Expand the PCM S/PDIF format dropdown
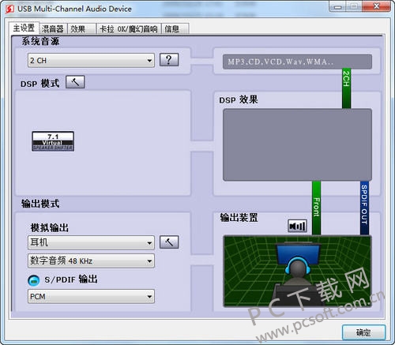The image size is (395, 345). (91, 297)
